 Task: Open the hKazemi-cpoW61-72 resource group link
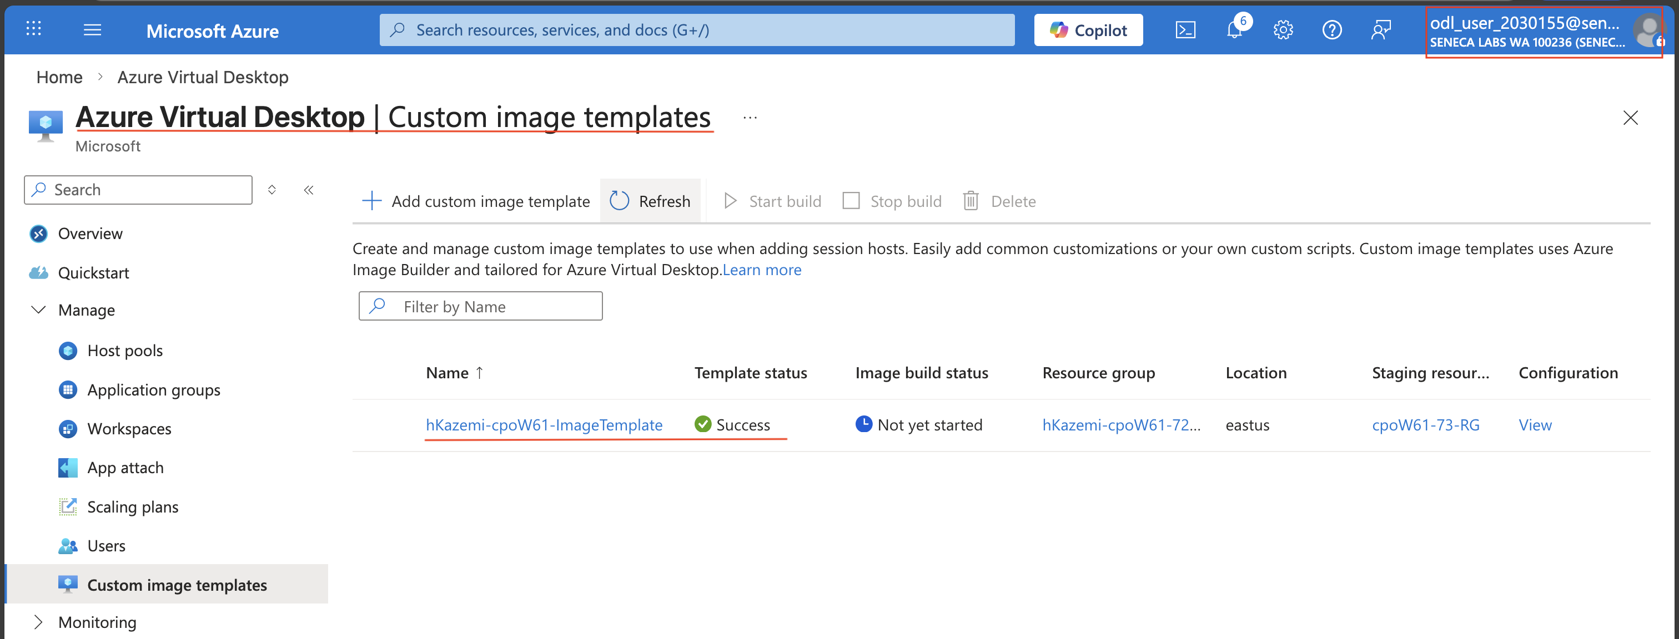[x=1121, y=425]
